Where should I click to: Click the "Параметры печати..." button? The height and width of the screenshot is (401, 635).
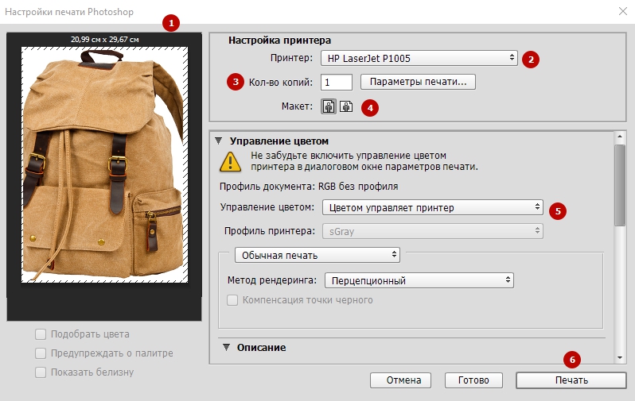(x=418, y=81)
